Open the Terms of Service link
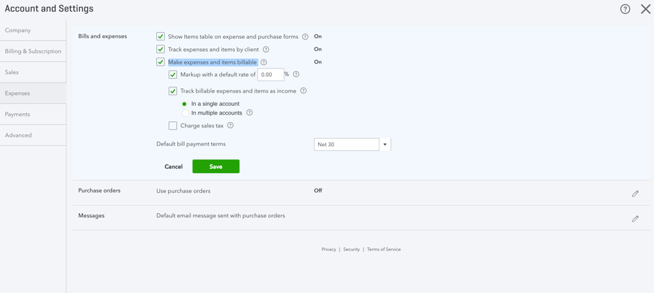The image size is (654, 293). [384, 249]
